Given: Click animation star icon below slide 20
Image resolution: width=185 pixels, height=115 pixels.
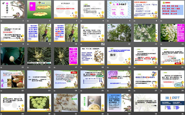Looking at the screenshot, I should point(134,67).
